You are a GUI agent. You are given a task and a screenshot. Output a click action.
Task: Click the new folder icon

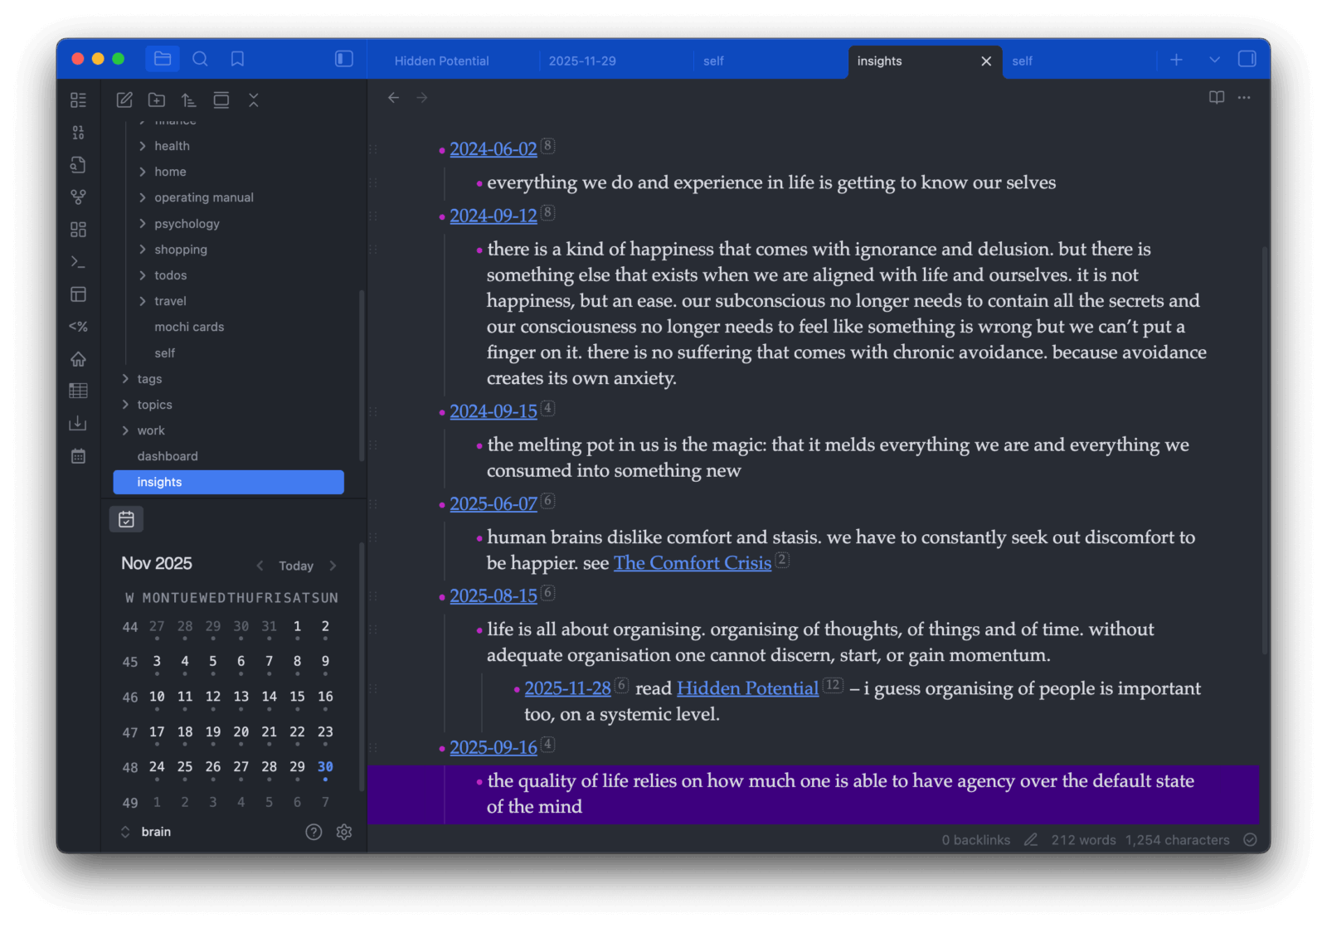click(x=157, y=100)
